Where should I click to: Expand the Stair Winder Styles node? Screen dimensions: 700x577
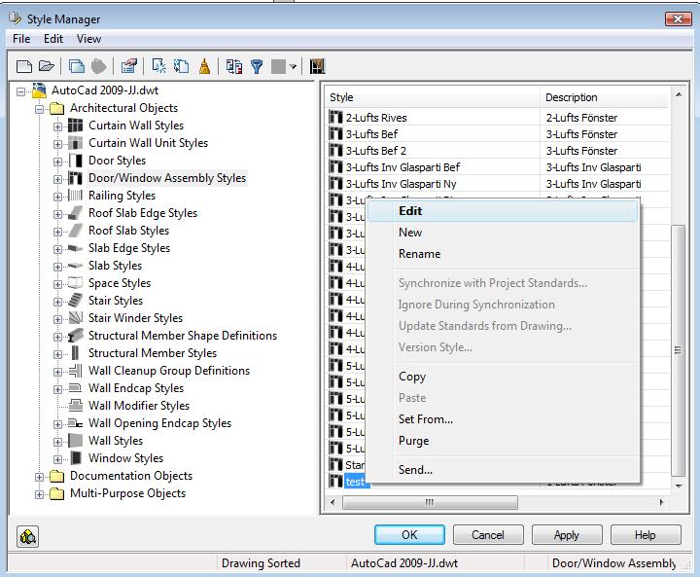(x=57, y=319)
